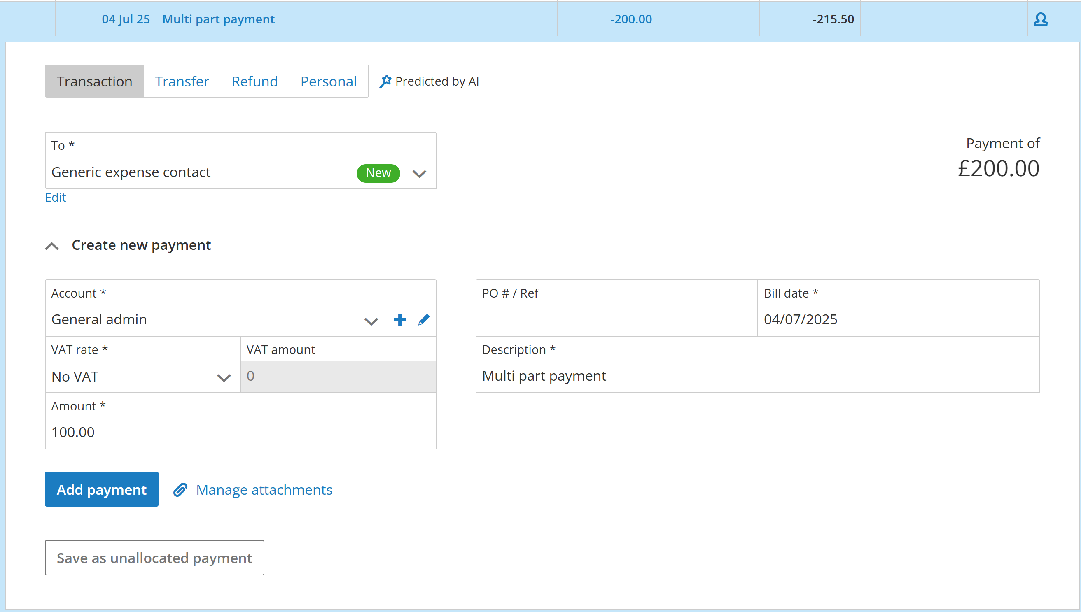The height and width of the screenshot is (612, 1081).
Task: Click the Predicted by AI wand icon
Action: [x=385, y=81]
